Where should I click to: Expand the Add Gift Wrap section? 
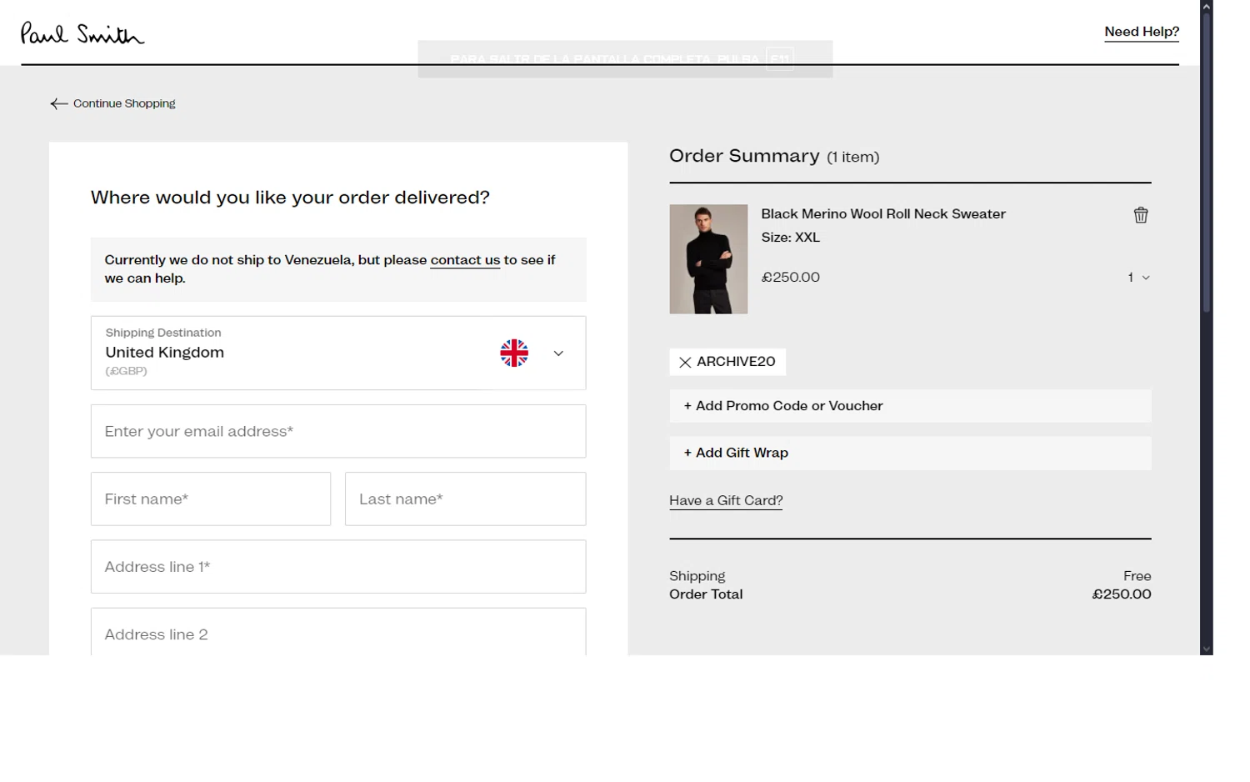pyautogui.click(x=736, y=453)
